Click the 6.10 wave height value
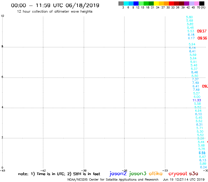The image size is (208, 182). point(198,114)
